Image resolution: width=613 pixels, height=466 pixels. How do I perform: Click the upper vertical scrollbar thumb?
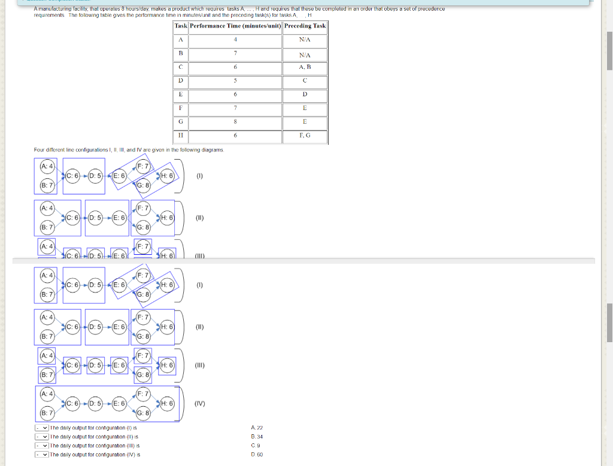pos(609,51)
